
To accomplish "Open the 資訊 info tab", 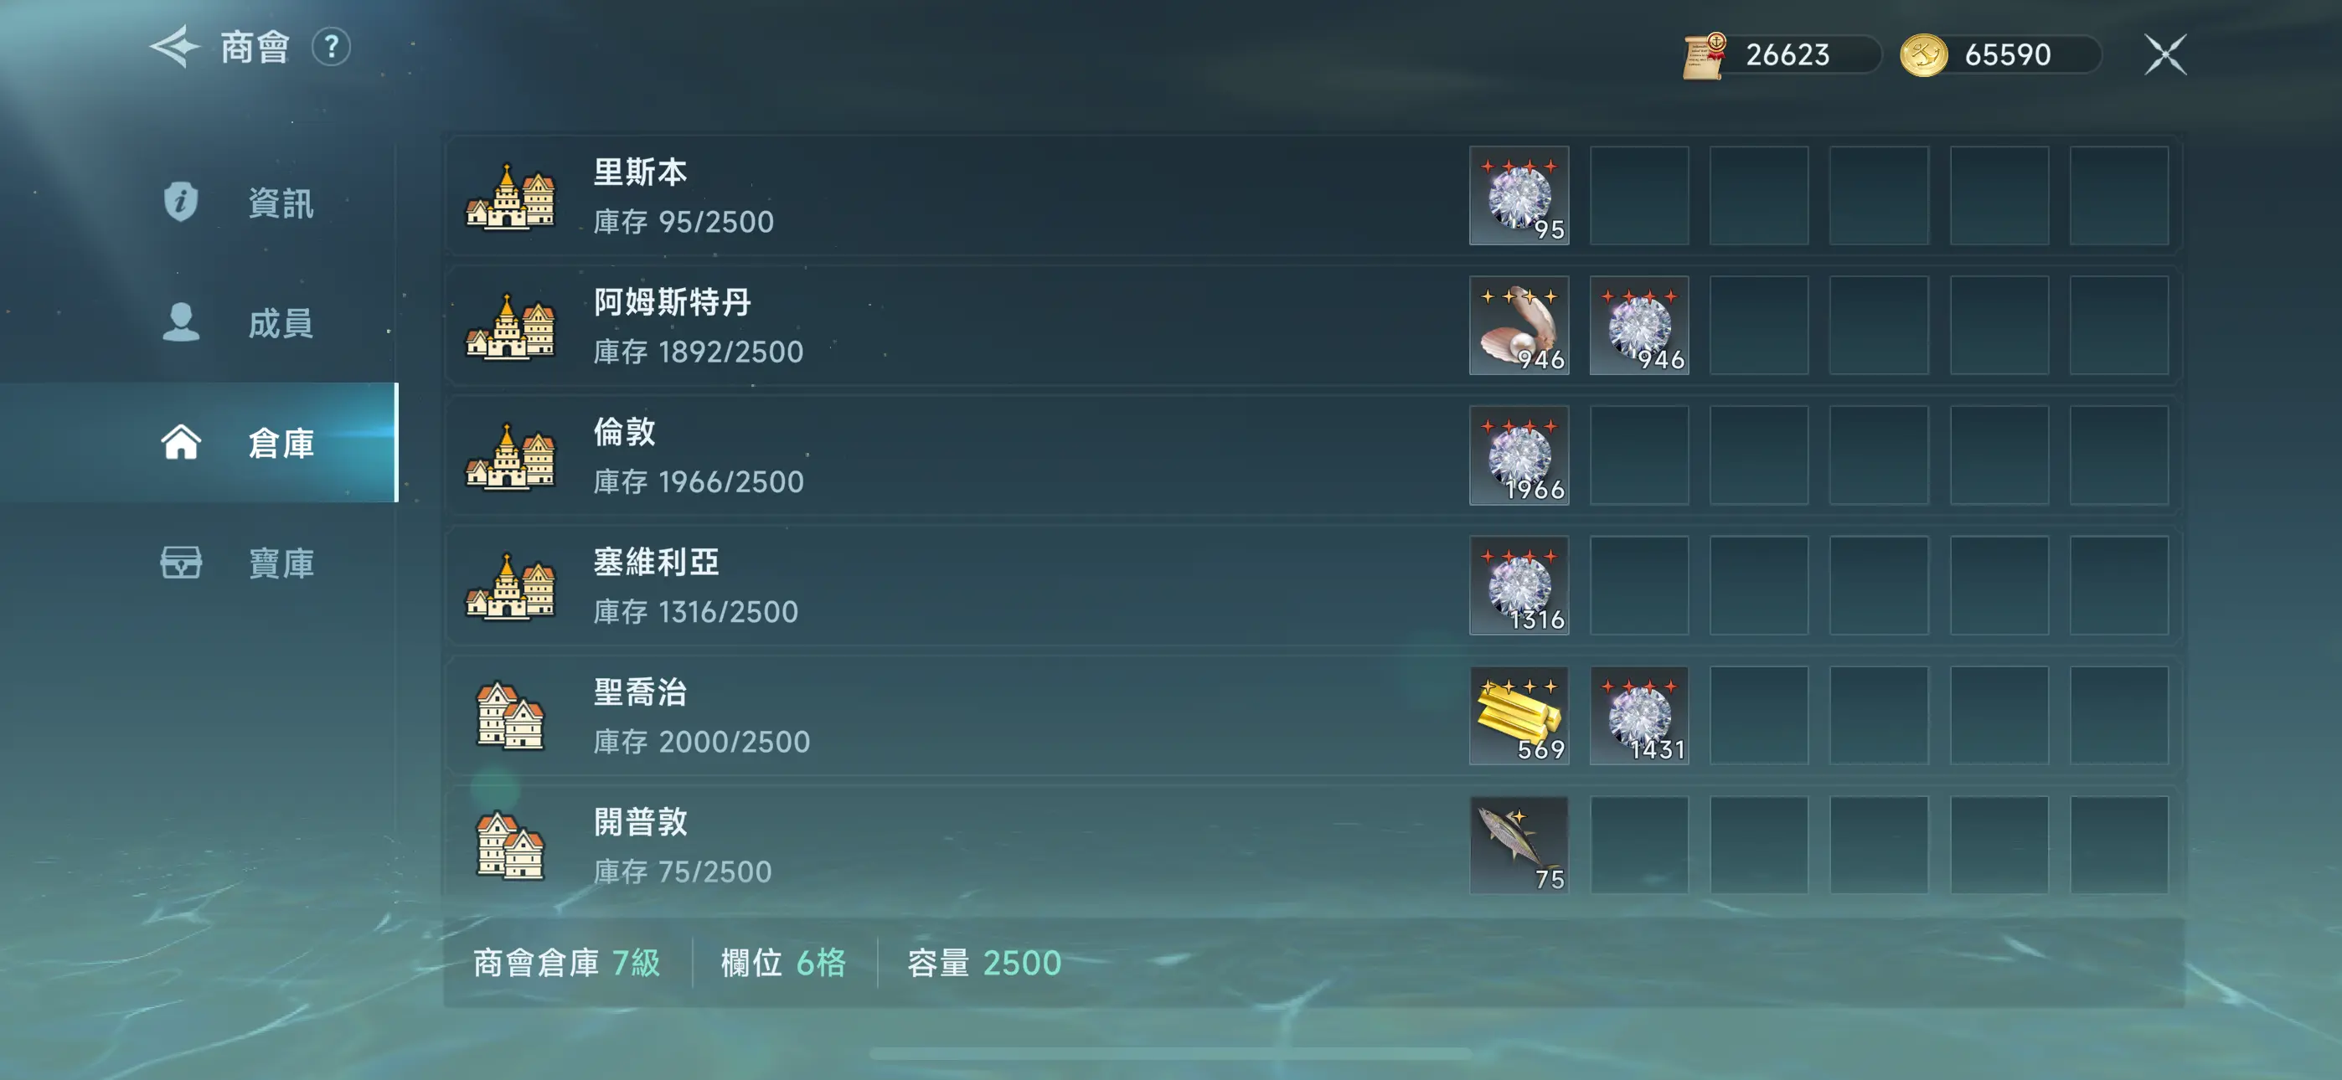I will click(238, 203).
